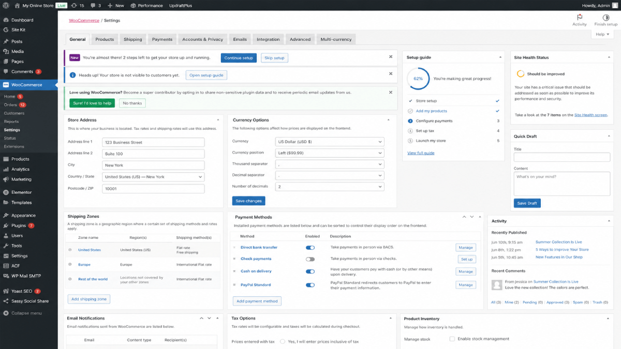The image size is (621, 349).
Task: Open the Emails tab
Action: [240, 39]
